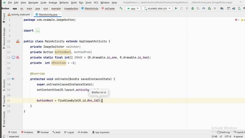Open the Structure tool window
The height and width of the screenshot is (138, 245).
[4, 85]
